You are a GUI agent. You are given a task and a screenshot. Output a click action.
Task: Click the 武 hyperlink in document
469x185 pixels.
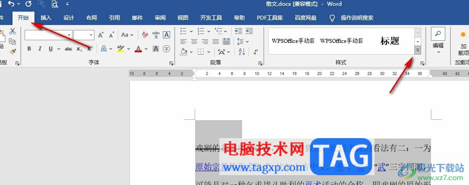[x=381, y=167]
